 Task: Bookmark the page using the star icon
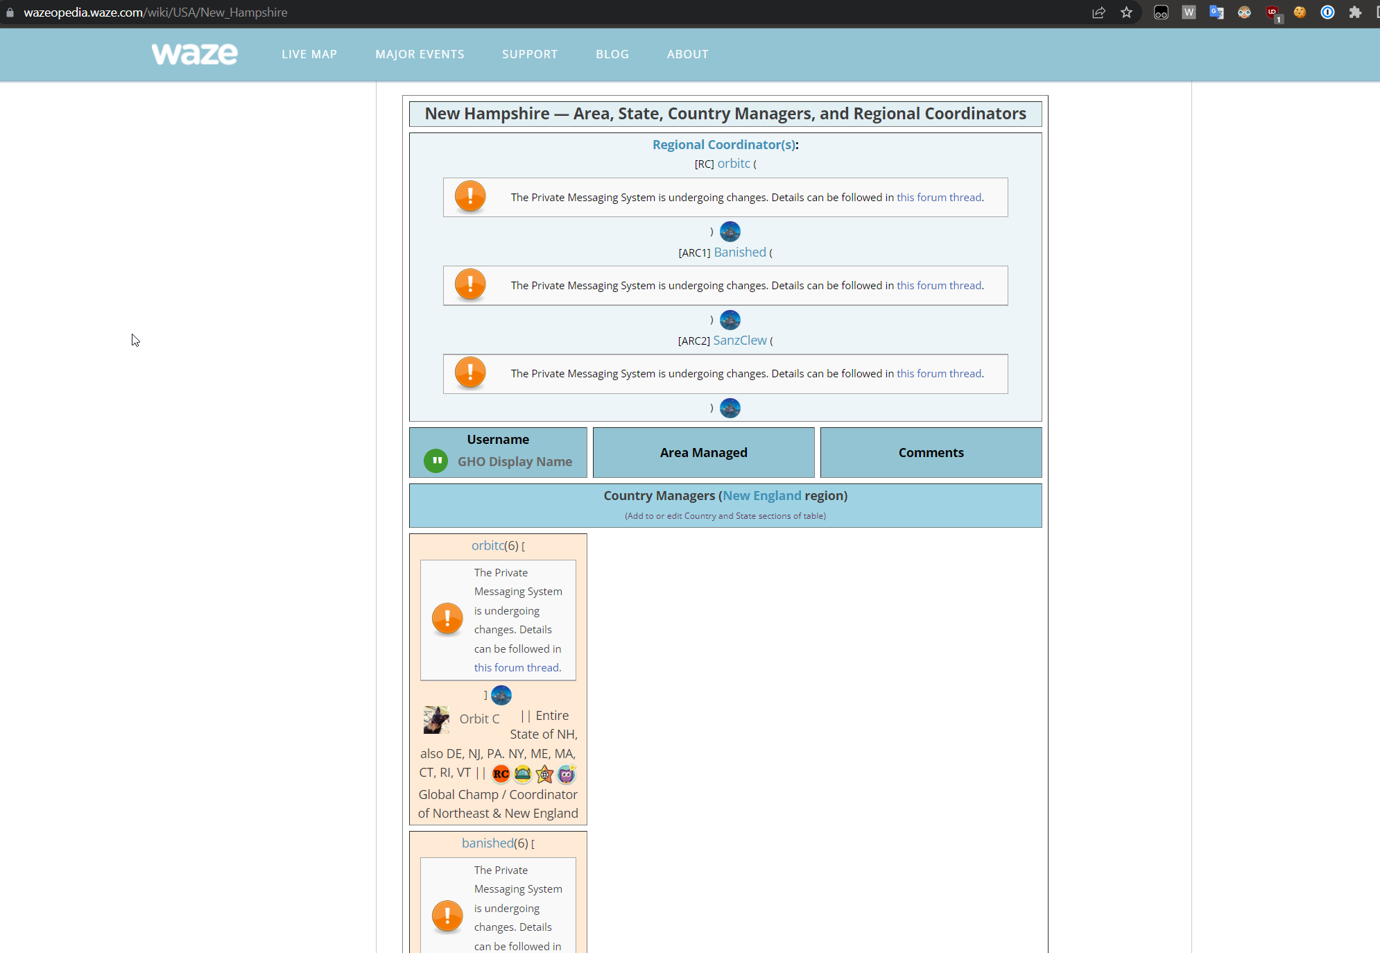coord(1127,12)
